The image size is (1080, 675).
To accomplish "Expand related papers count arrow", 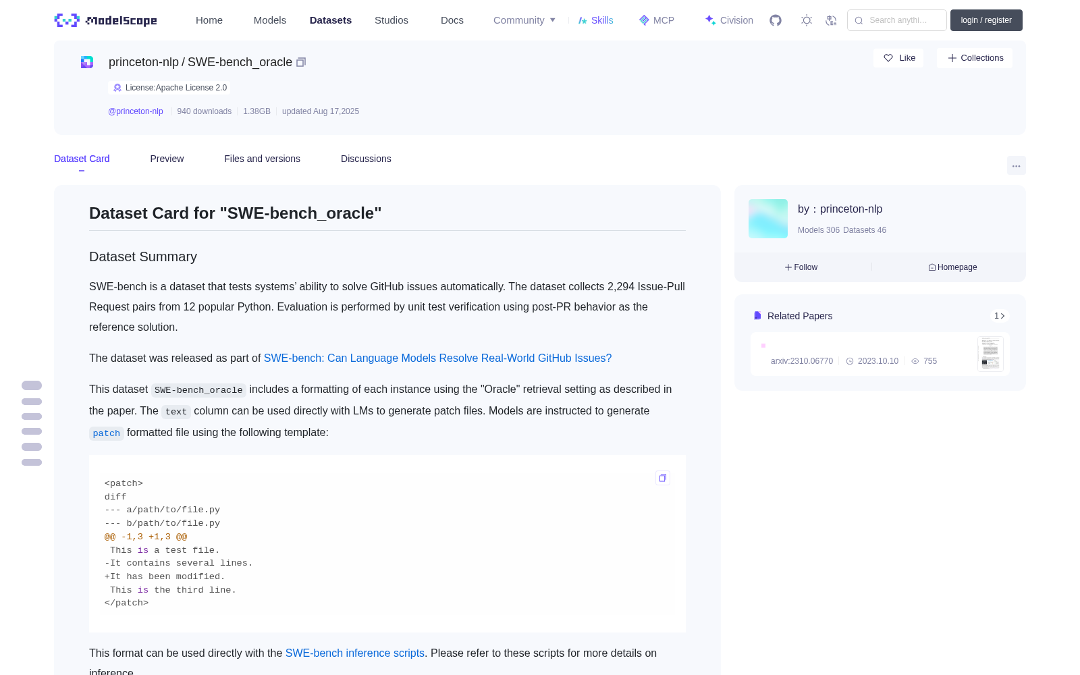I will click(1000, 316).
